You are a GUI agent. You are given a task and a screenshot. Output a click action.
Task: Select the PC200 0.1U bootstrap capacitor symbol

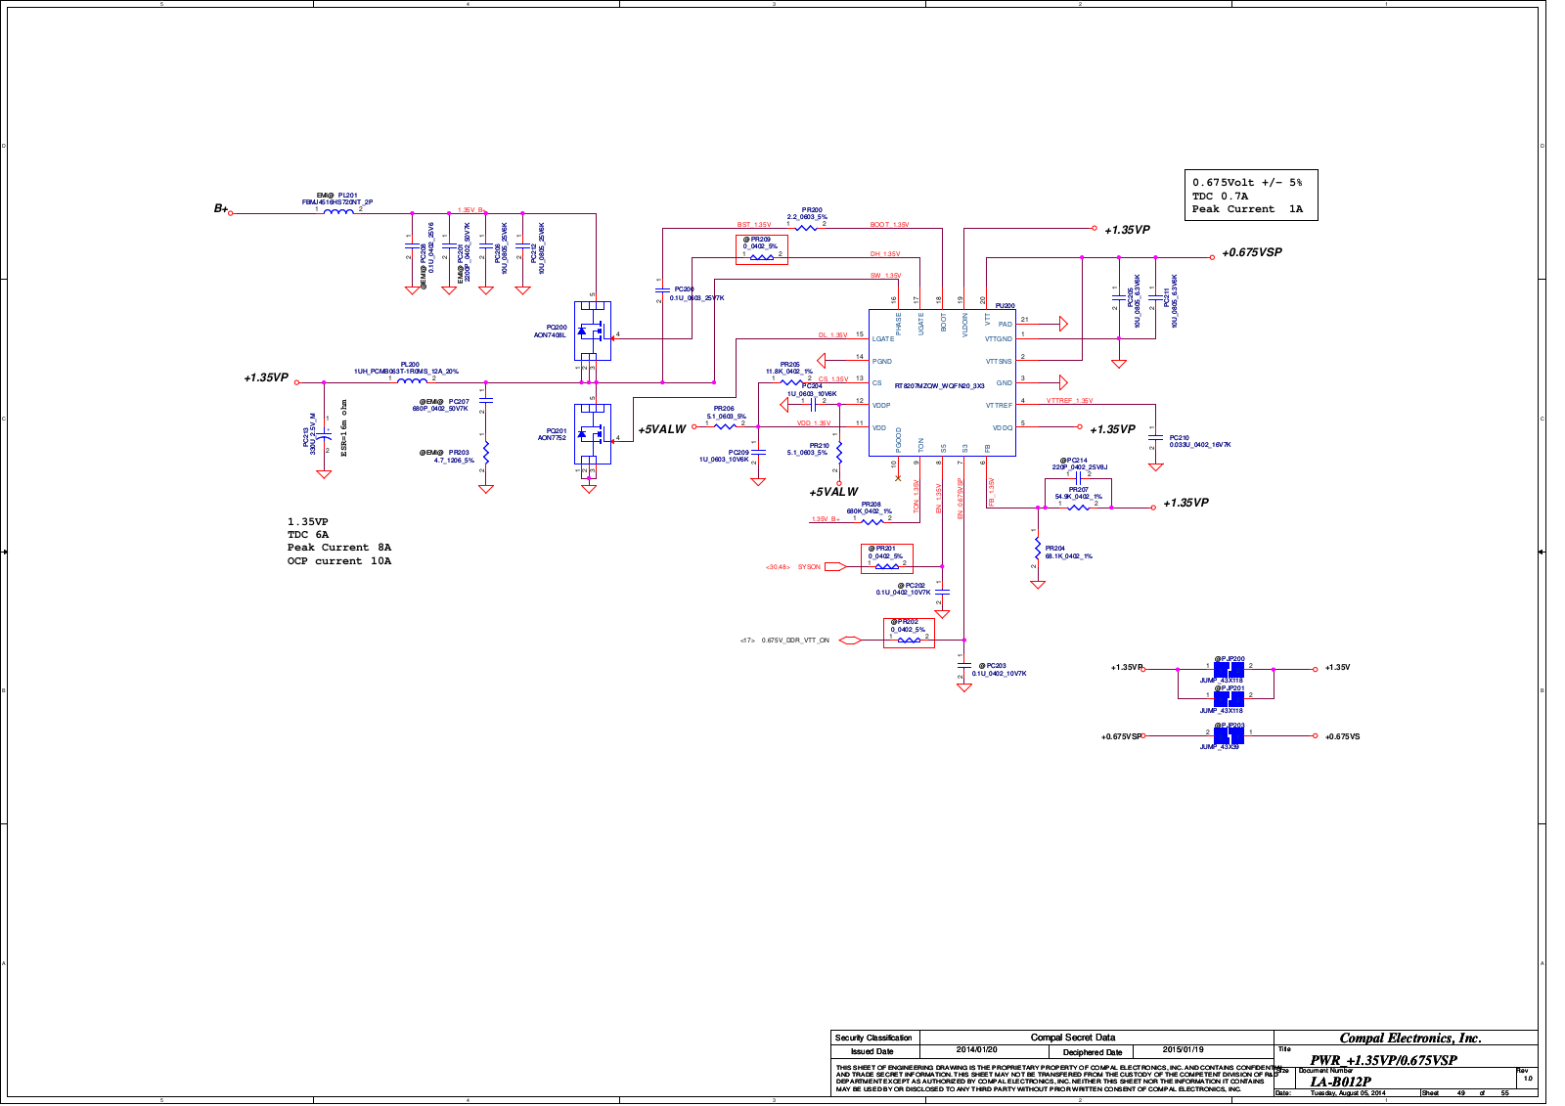(662, 290)
